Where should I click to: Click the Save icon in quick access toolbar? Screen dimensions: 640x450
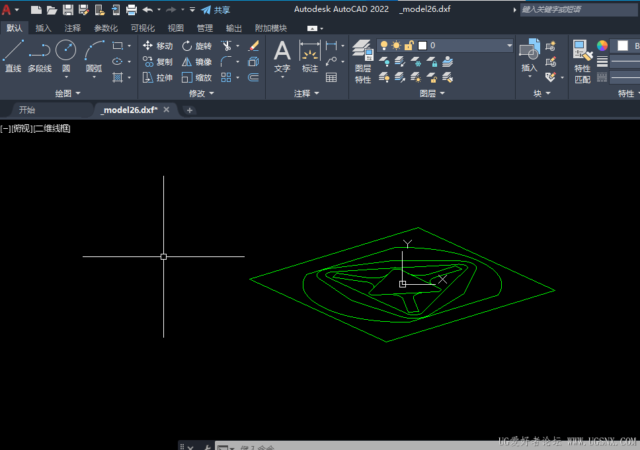pos(67,10)
